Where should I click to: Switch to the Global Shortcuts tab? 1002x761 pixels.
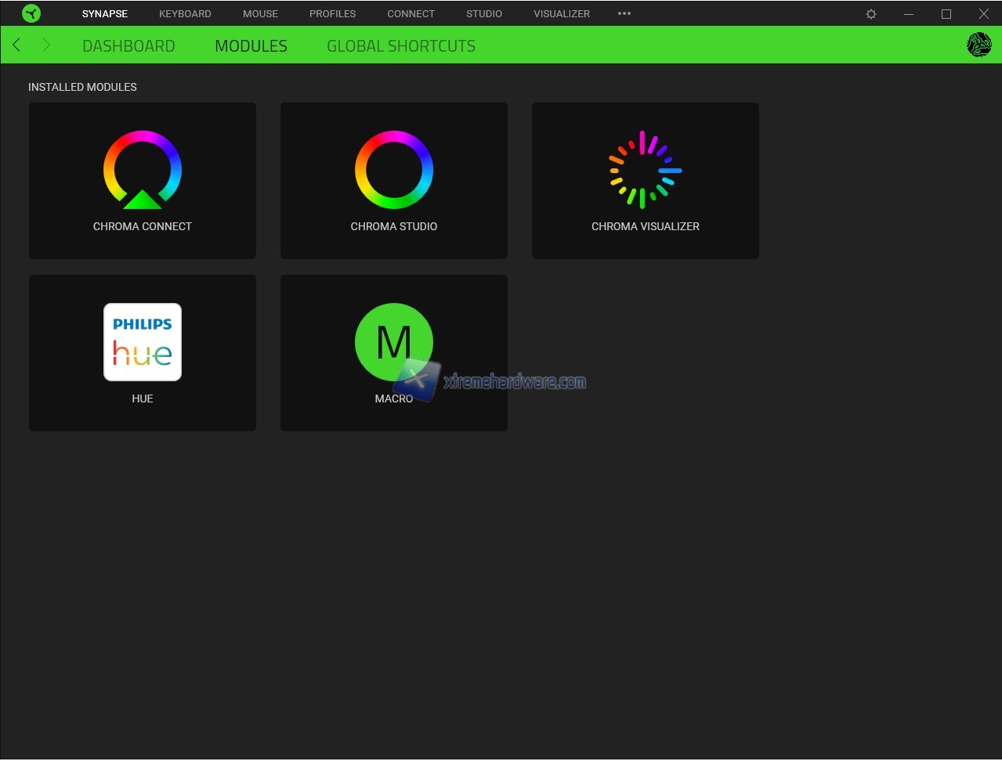[x=401, y=46]
